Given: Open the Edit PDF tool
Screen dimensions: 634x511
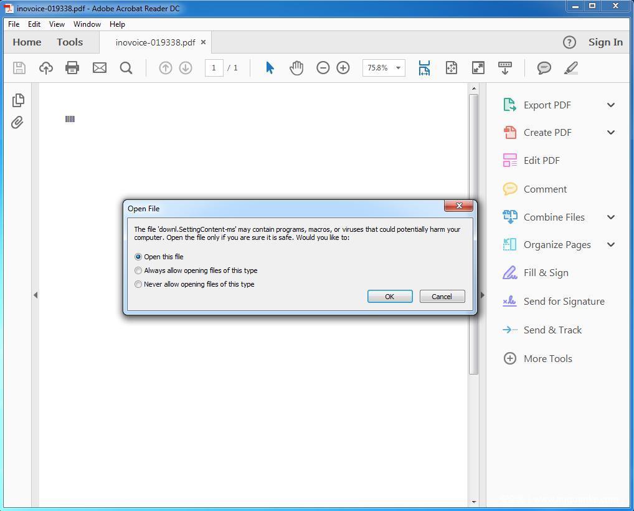Looking at the screenshot, I should 541,161.
